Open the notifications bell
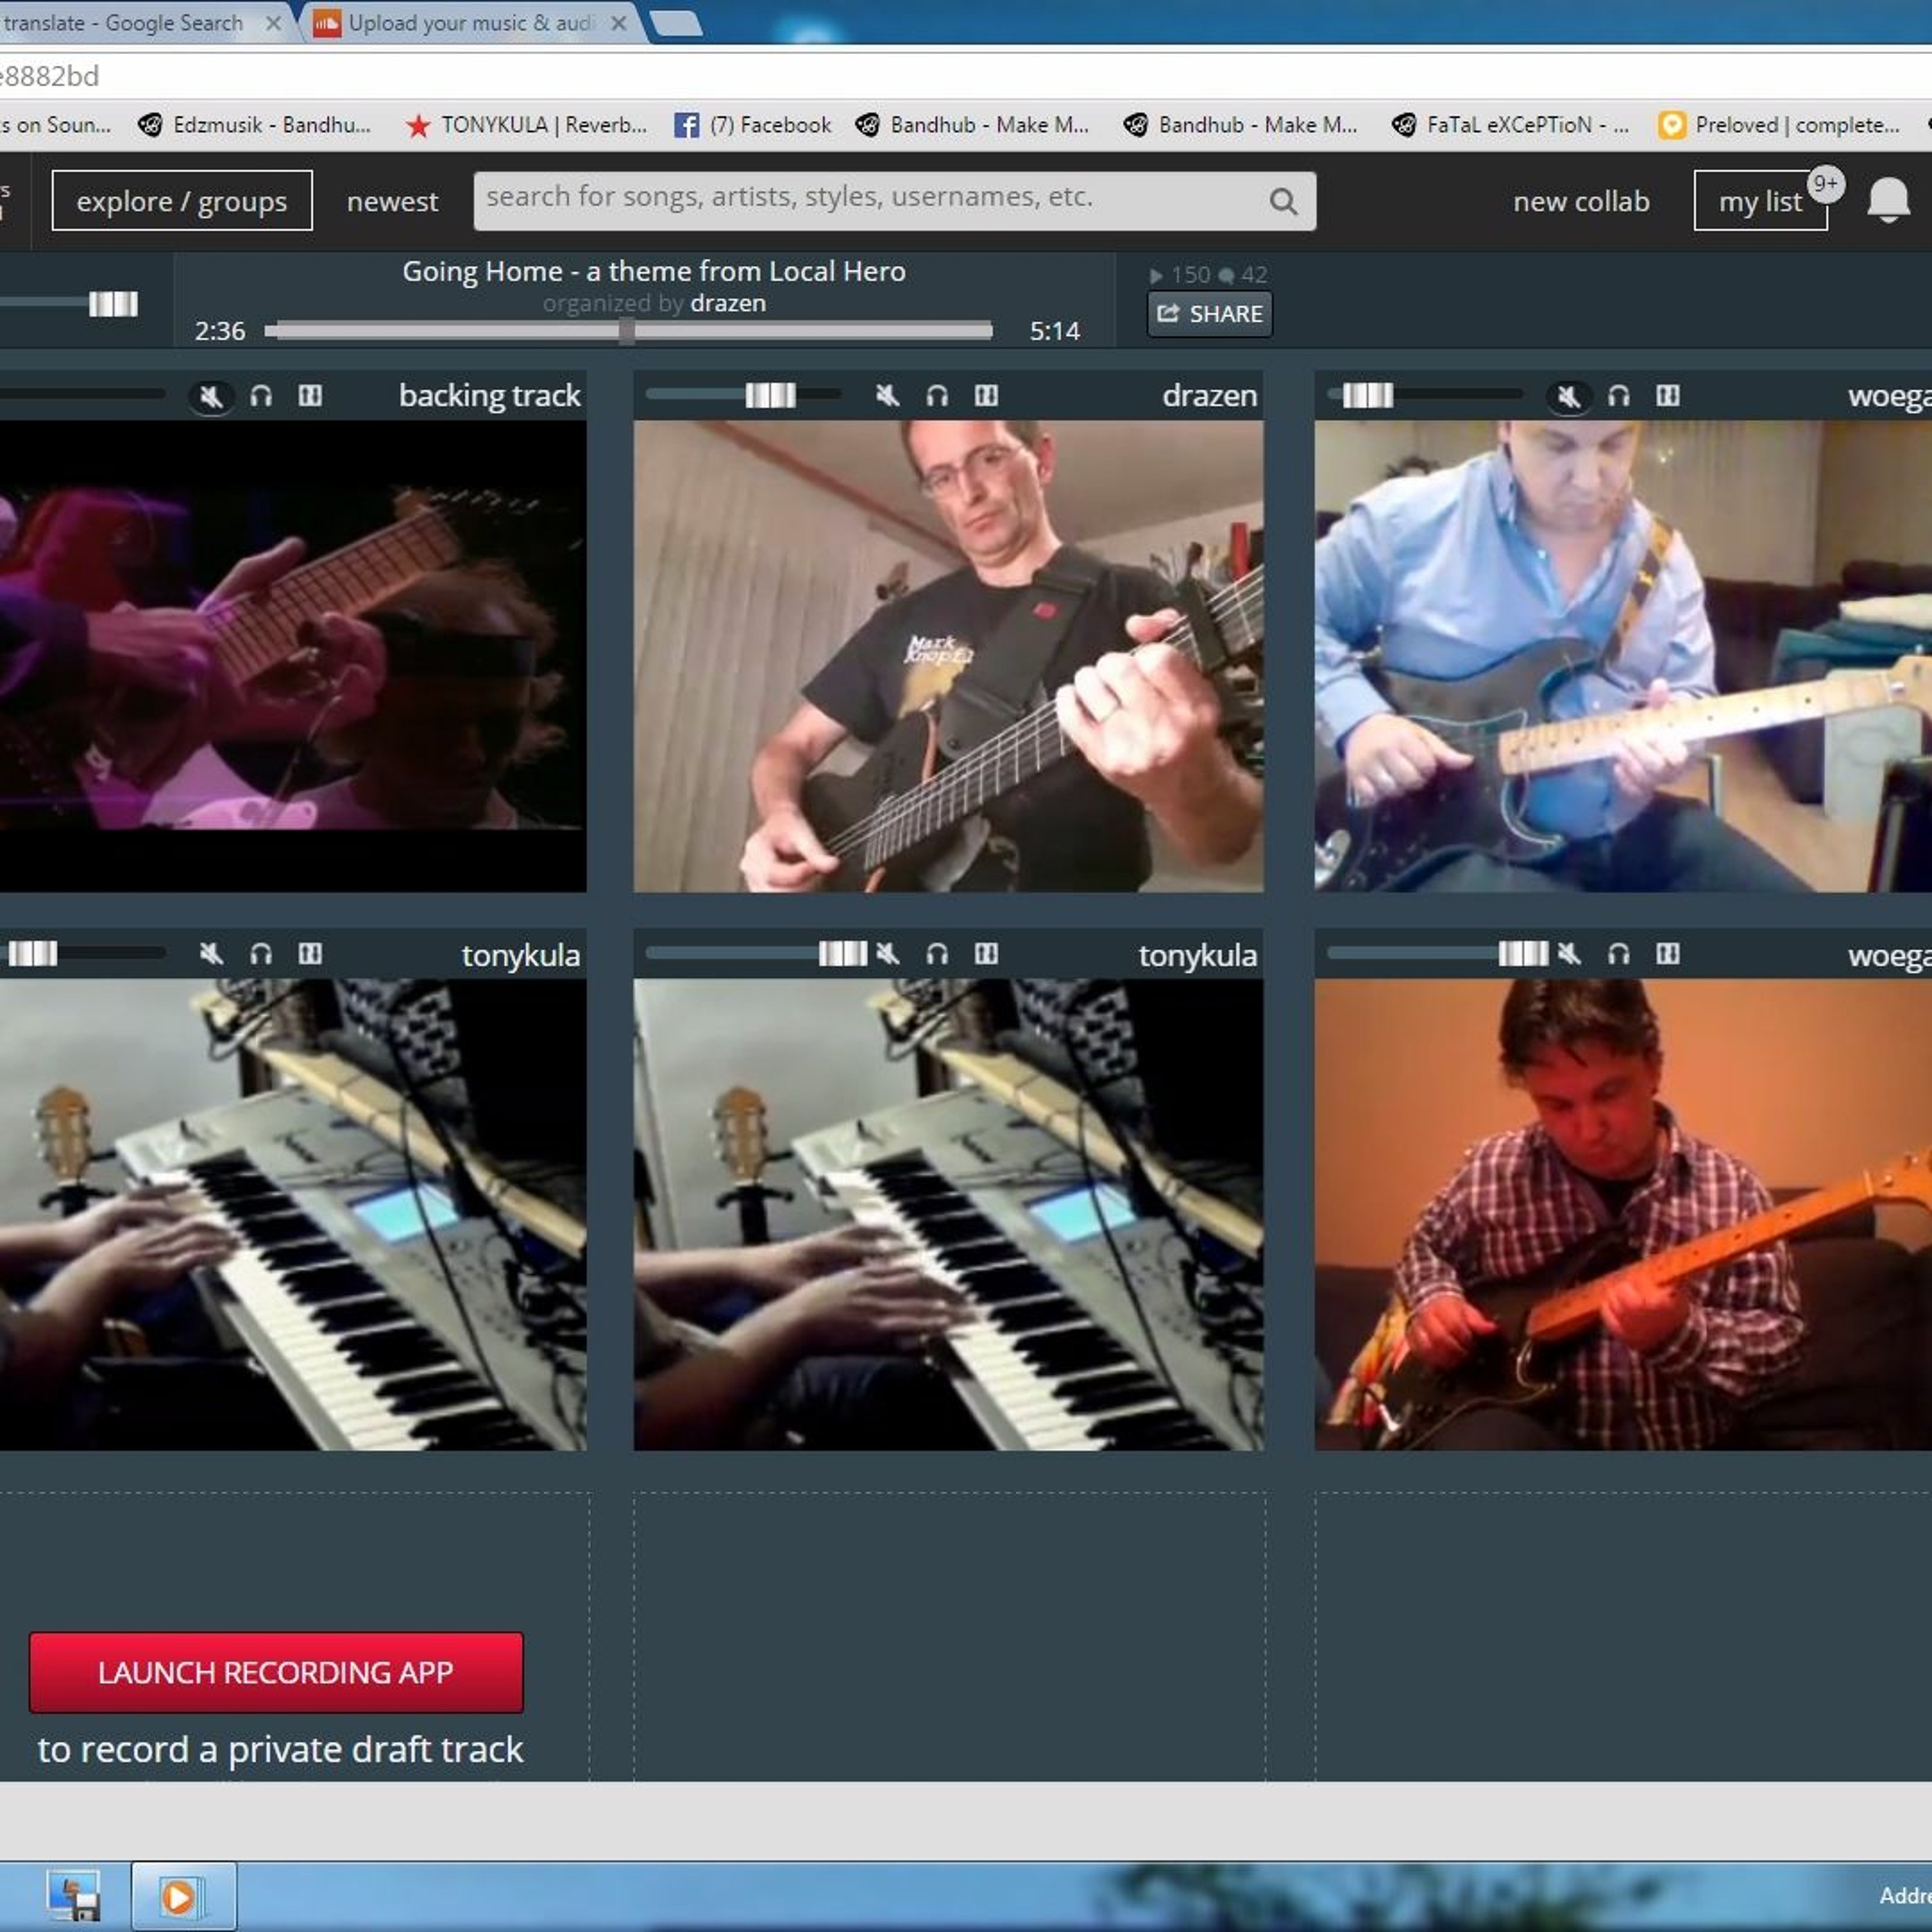 [x=1888, y=200]
